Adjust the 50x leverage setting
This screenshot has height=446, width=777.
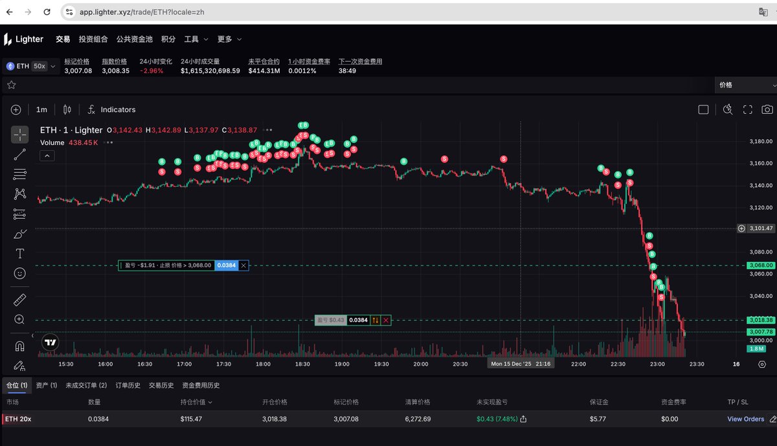[x=39, y=66]
